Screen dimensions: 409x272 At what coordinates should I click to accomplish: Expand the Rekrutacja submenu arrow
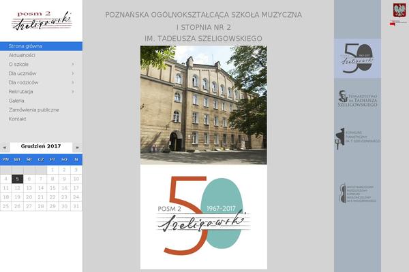(x=73, y=92)
